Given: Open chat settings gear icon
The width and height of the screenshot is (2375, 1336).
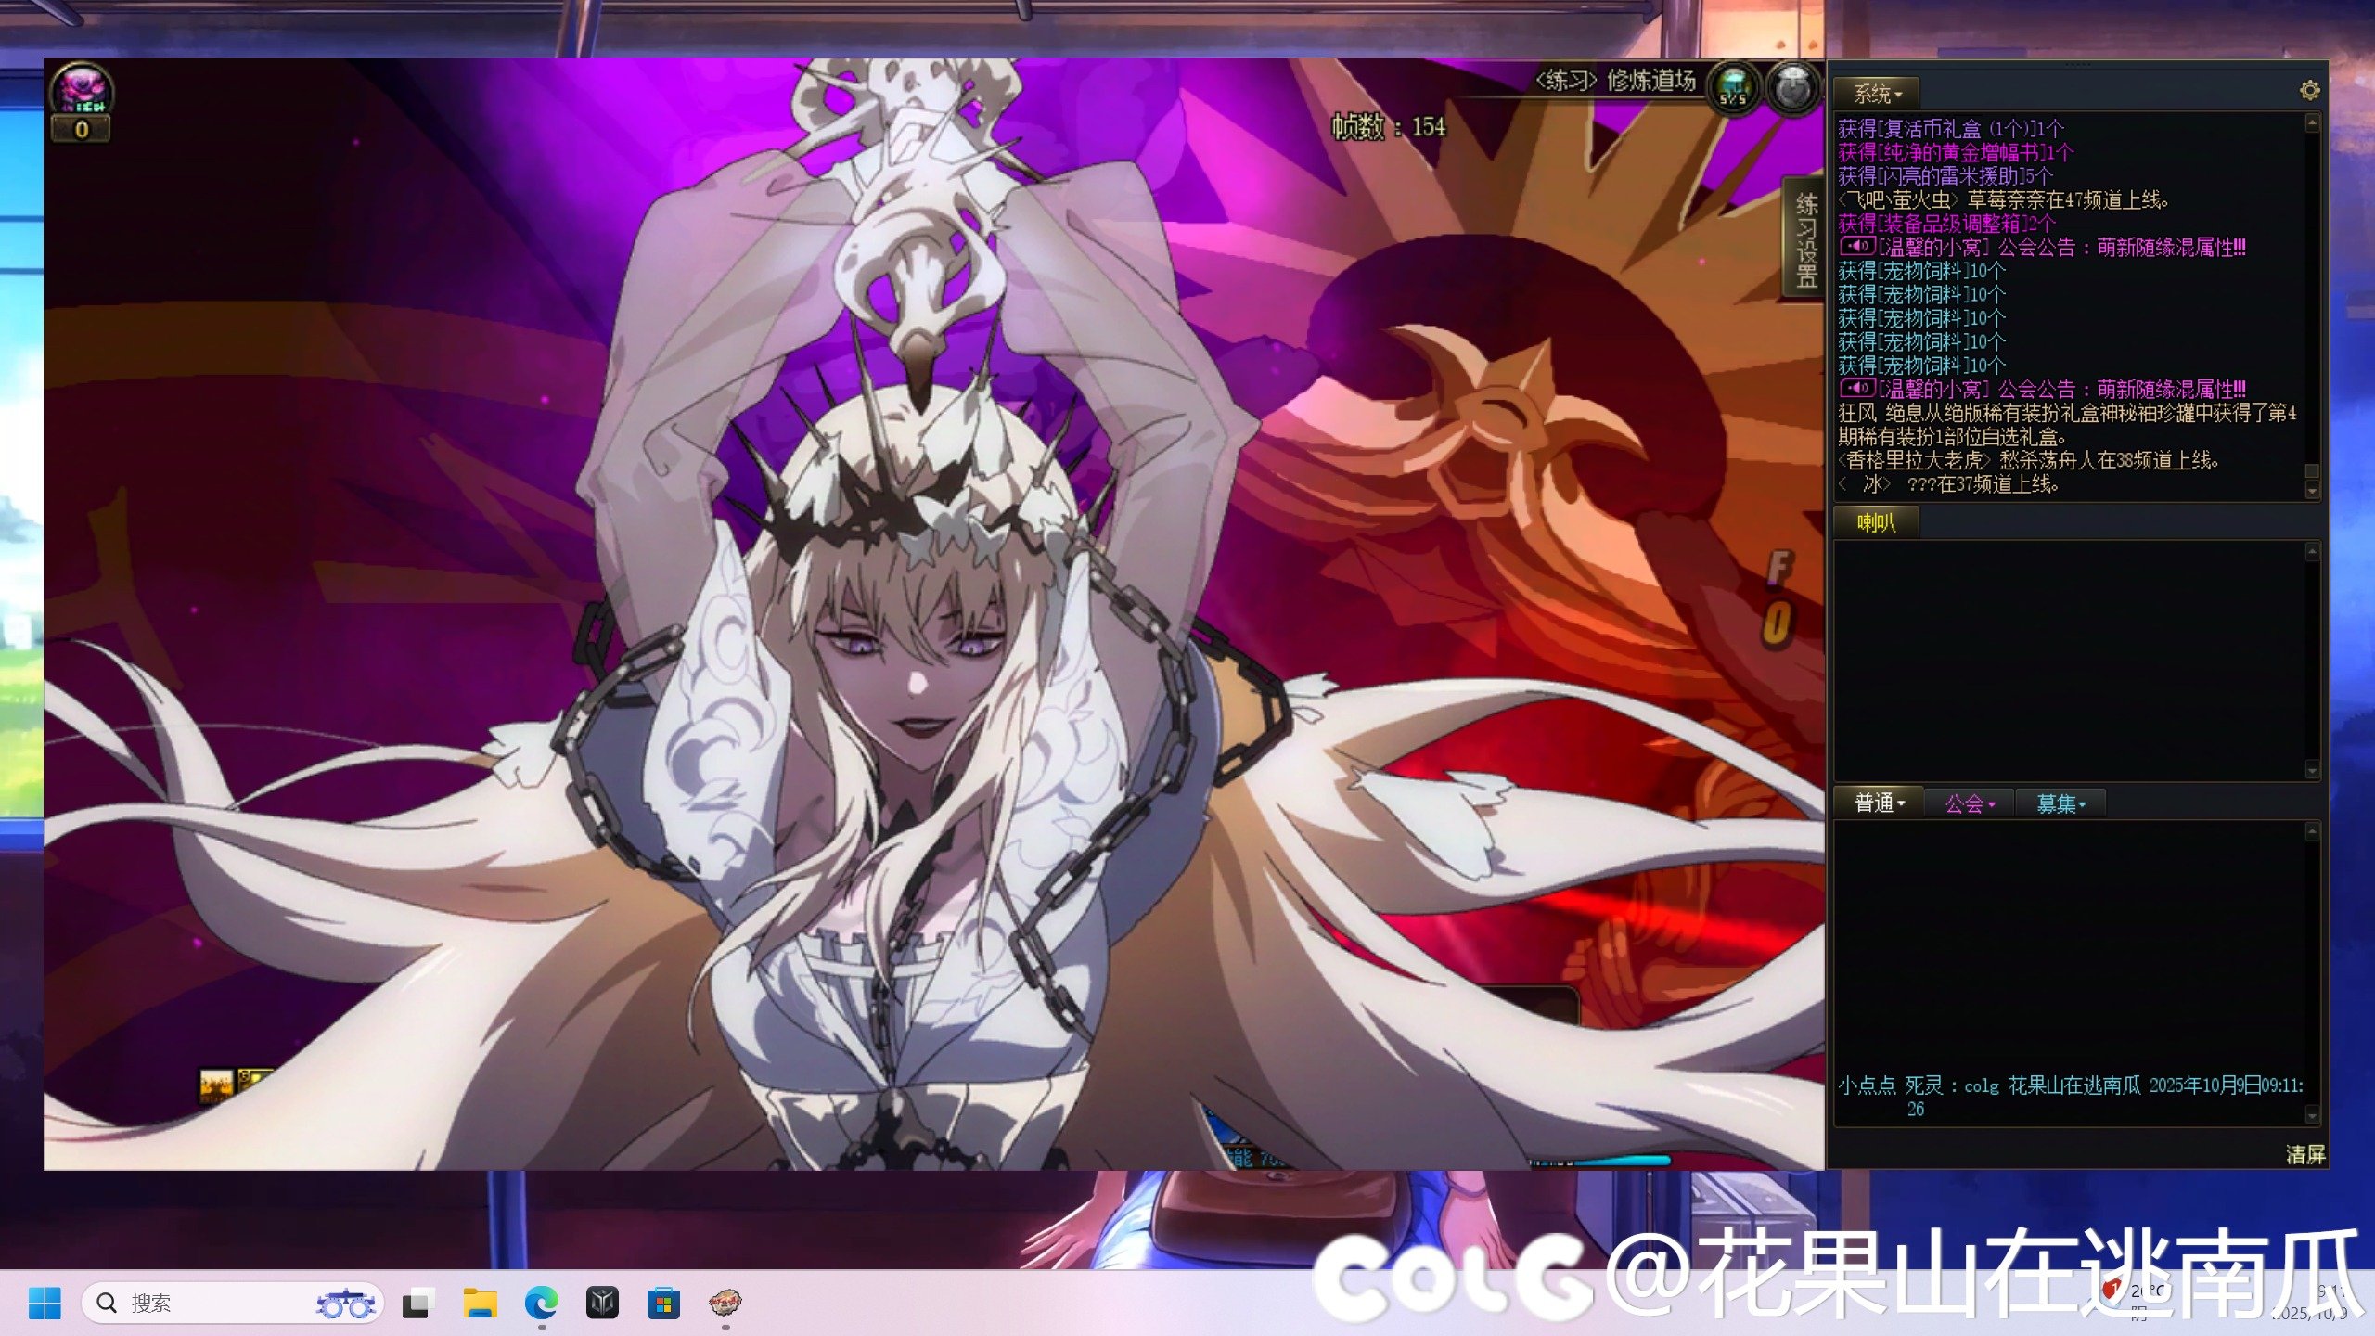Looking at the screenshot, I should pos(2309,90).
